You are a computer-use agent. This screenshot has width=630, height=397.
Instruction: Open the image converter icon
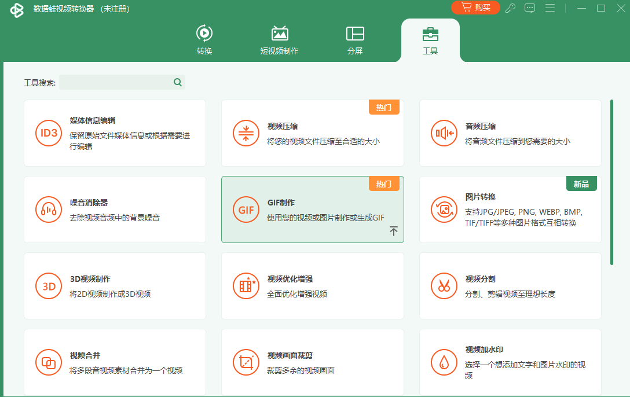pyautogui.click(x=444, y=209)
